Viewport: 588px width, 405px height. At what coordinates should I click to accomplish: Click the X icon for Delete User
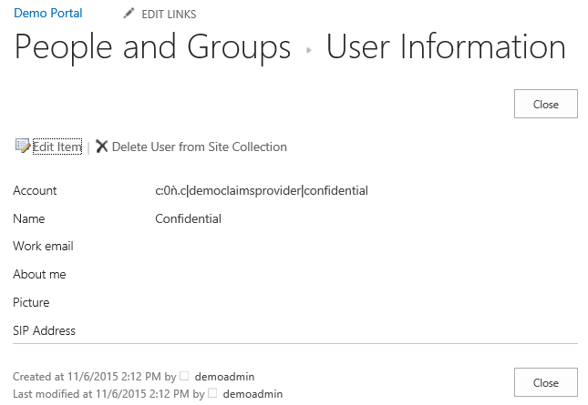101,147
